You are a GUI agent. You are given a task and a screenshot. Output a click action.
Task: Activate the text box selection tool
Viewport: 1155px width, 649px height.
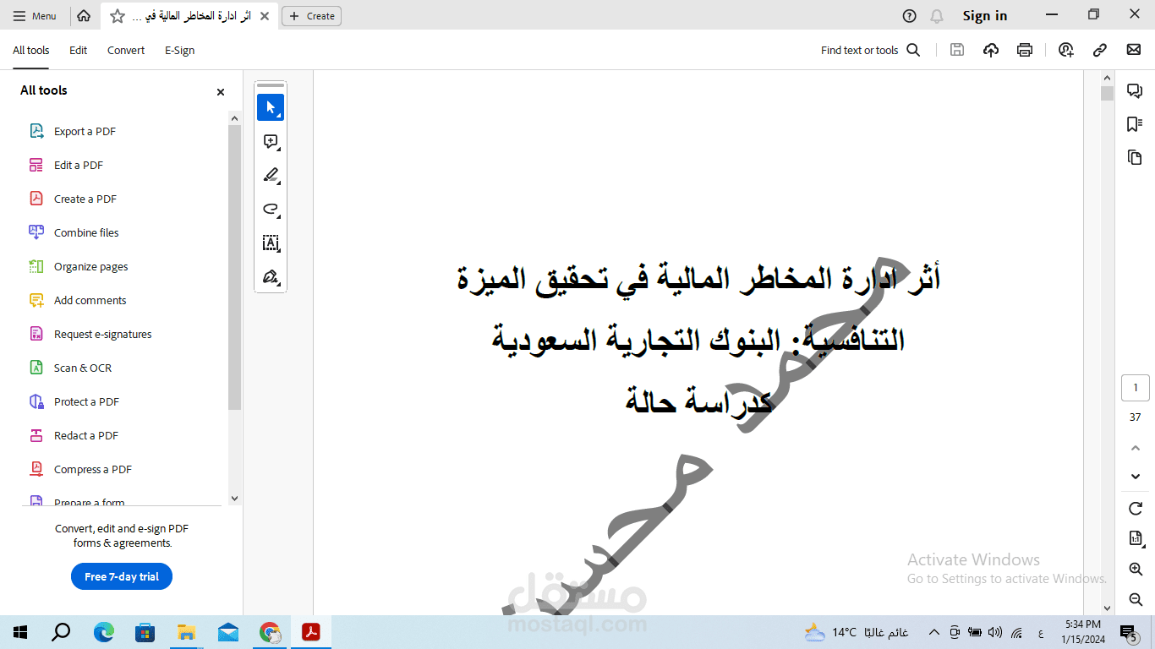(x=271, y=243)
